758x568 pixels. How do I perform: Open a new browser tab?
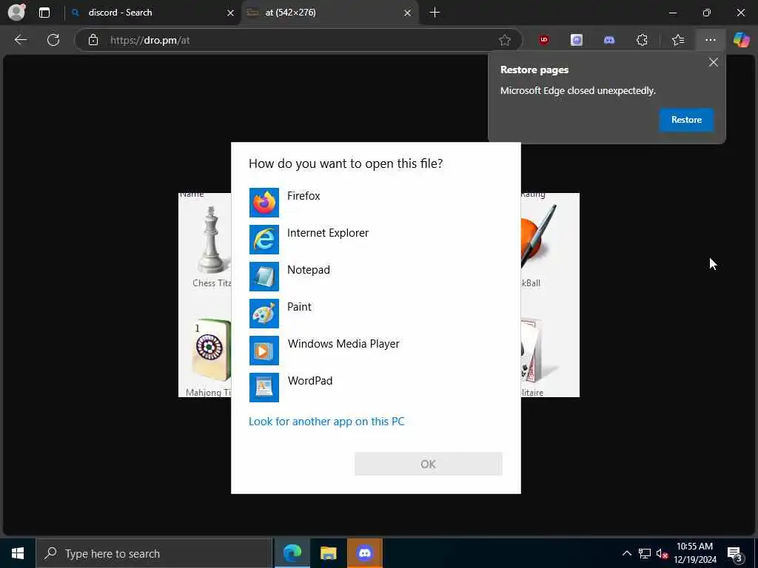[x=435, y=13]
